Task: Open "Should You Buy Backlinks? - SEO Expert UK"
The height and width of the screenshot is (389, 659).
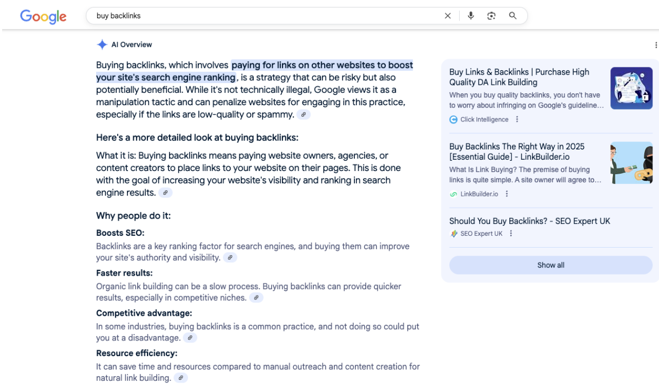Action: (x=530, y=221)
